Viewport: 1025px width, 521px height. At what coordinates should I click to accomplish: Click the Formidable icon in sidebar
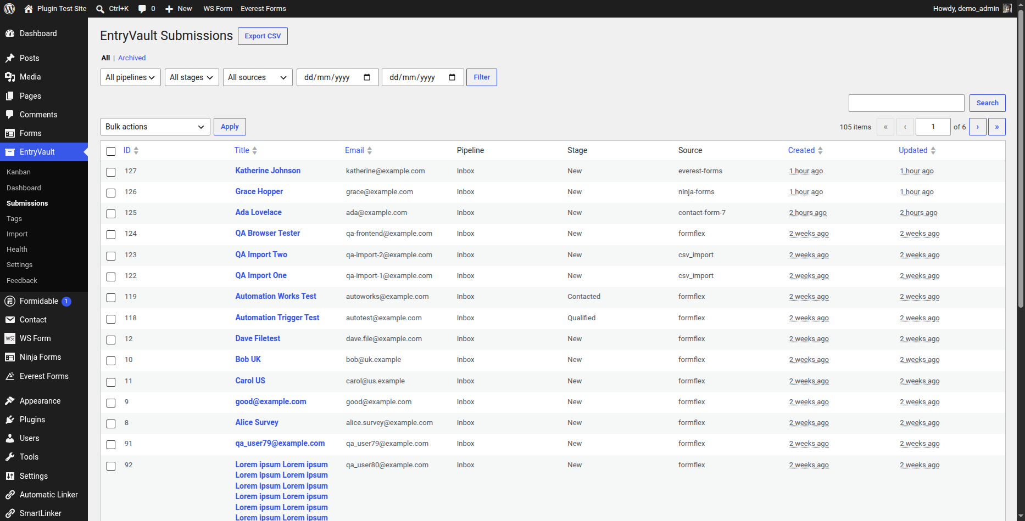(x=10, y=301)
